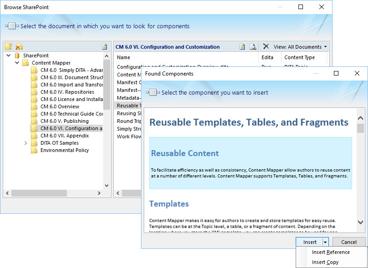The width and height of the screenshot is (368, 268).
Task: Select CM 6.0 V. Publishing folder
Action: click(65, 121)
